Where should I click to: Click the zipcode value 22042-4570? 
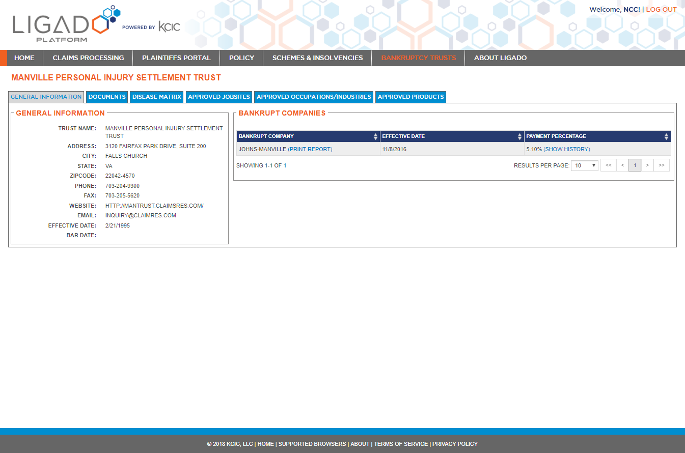coord(120,176)
